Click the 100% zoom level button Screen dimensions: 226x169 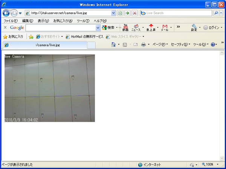click(x=208, y=164)
